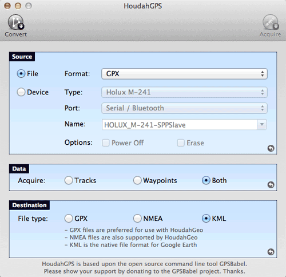The height and width of the screenshot is (277, 286).
Task: Open the Format dropdown showing GPX
Action: click(x=184, y=74)
